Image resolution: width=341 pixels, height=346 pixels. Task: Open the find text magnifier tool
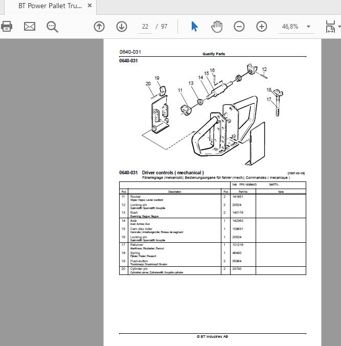pyautogui.click(x=52, y=27)
